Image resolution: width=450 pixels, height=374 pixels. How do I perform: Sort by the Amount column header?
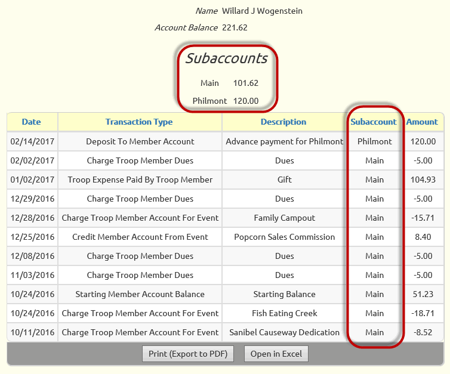(422, 122)
